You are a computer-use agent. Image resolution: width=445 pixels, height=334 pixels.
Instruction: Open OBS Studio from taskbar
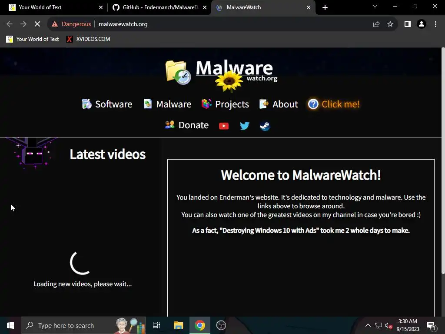coord(221,325)
